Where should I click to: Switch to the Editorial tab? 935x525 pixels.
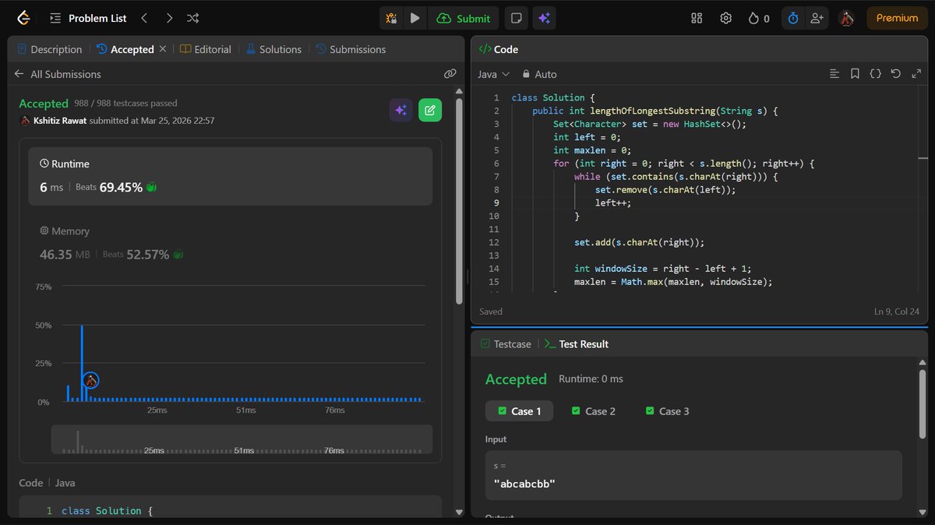206,49
